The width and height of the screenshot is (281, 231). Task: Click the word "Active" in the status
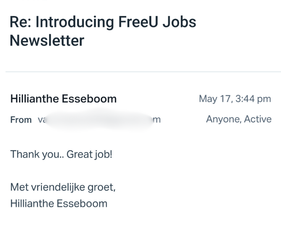258,119
